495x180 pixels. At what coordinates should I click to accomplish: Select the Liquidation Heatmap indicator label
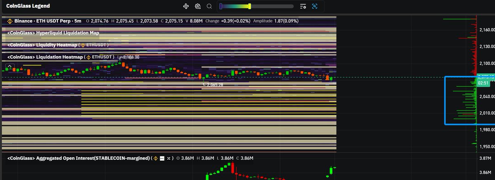[x=45, y=57]
